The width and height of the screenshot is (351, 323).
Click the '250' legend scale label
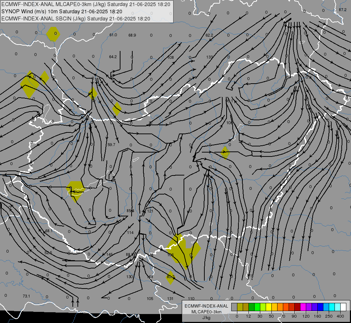point(329,316)
